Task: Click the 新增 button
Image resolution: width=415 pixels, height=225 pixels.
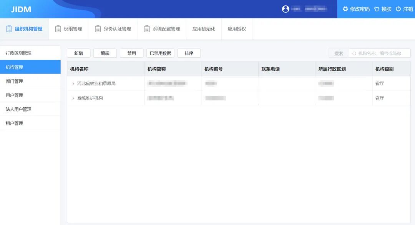Action: [78, 53]
